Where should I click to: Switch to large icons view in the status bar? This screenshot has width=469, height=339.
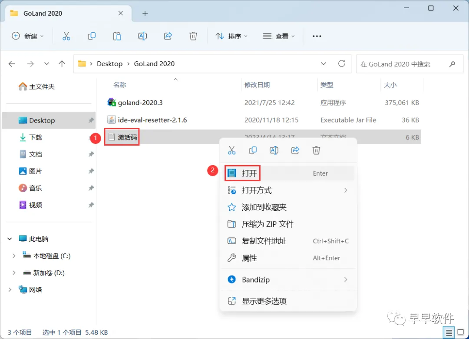click(x=461, y=332)
